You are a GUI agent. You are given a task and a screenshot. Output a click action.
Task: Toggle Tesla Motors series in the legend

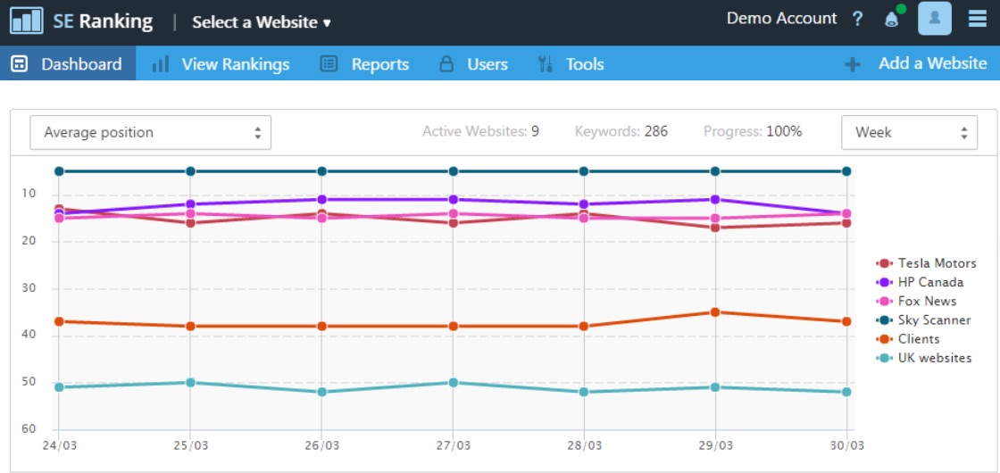coord(937,263)
